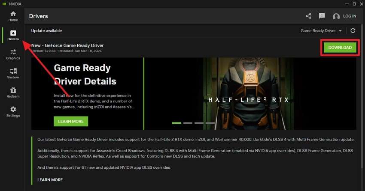Refresh driver updates with reload icon
The image size is (365, 191).
pos(353,31)
